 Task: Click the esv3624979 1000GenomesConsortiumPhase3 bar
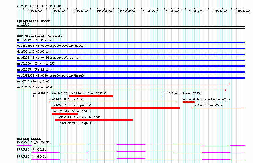pyautogui.click(x=131, y=78)
